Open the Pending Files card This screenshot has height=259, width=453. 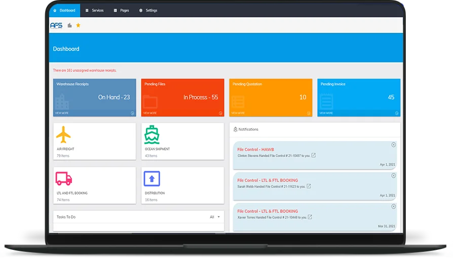(182, 98)
